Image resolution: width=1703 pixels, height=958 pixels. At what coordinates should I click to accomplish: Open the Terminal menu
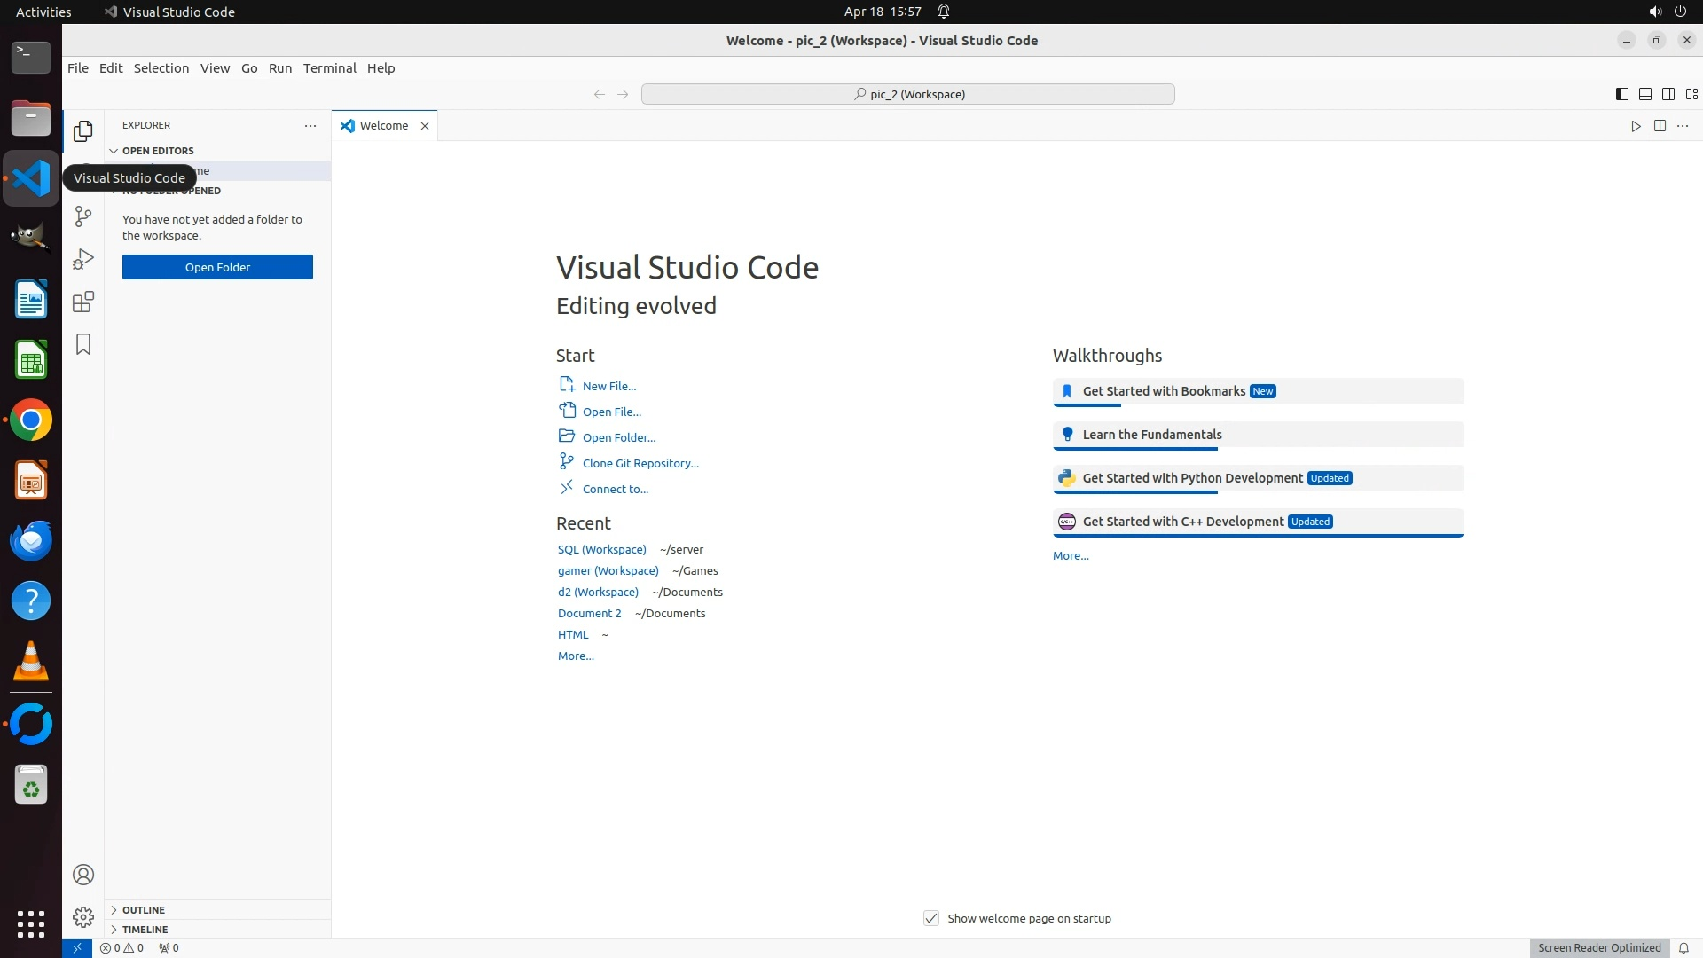(329, 68)
